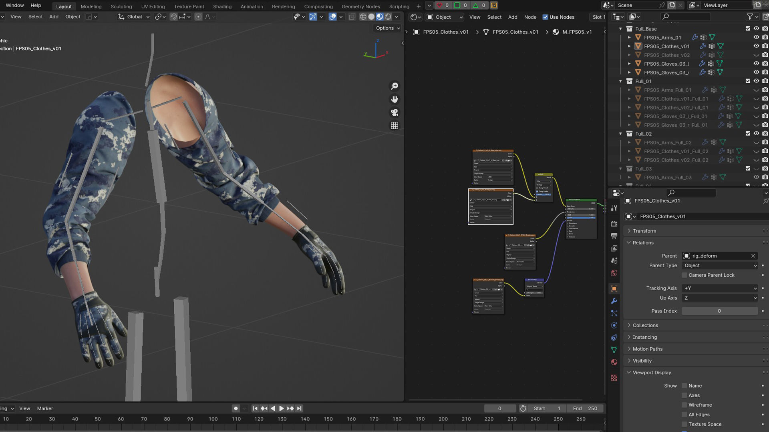
Task: Switch to orthographic grid view icon
Action: pyautogui.click(x=395, y=126)
